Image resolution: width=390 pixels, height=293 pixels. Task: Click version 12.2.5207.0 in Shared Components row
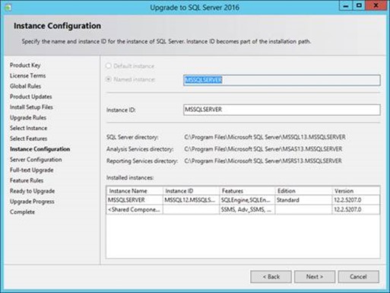pos(356,209)
